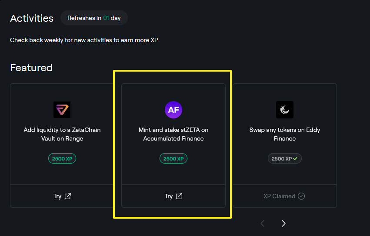Go to previous featured activities page
The image size is (370, 236).
pos(263,223)
